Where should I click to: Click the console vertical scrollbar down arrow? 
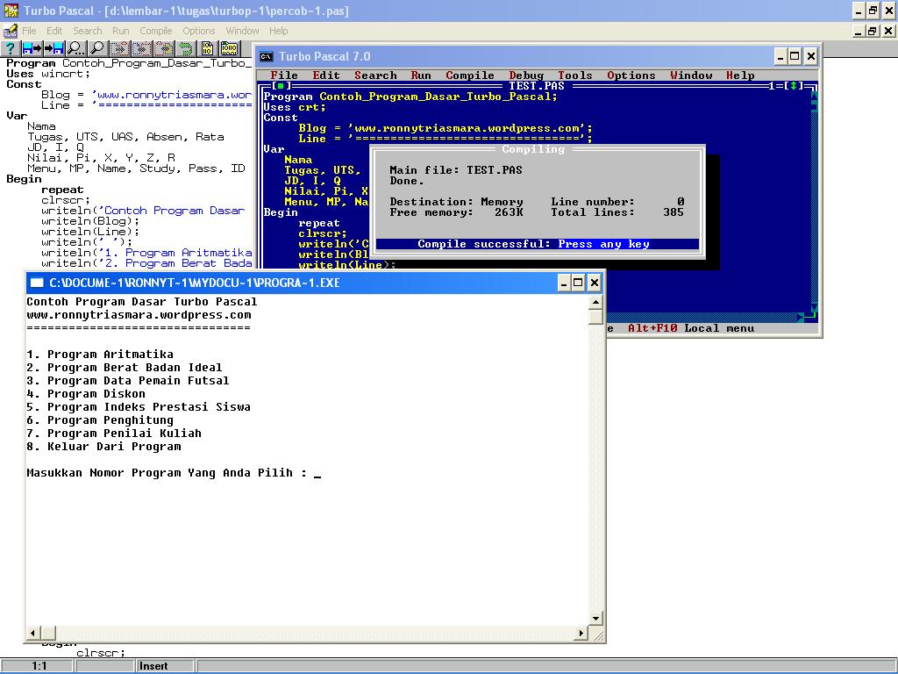(595, 619)
